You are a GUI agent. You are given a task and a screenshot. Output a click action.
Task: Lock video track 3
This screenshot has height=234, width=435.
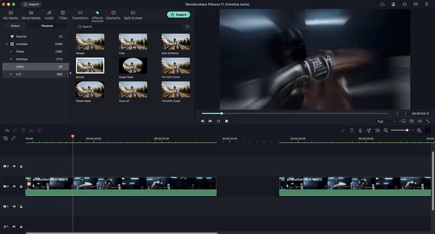[x=21, y=167]
